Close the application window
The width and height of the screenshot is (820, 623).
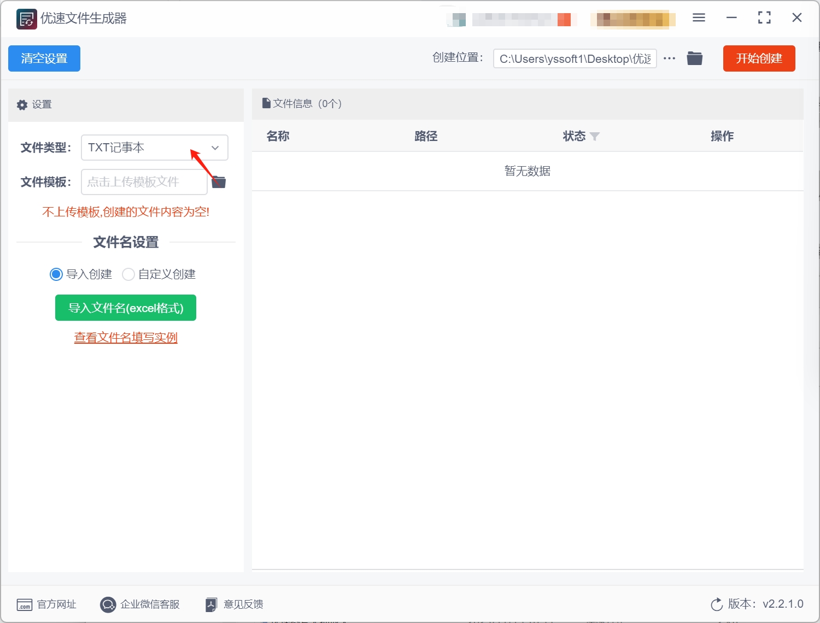pyautogui.click(x=797, y=18)
